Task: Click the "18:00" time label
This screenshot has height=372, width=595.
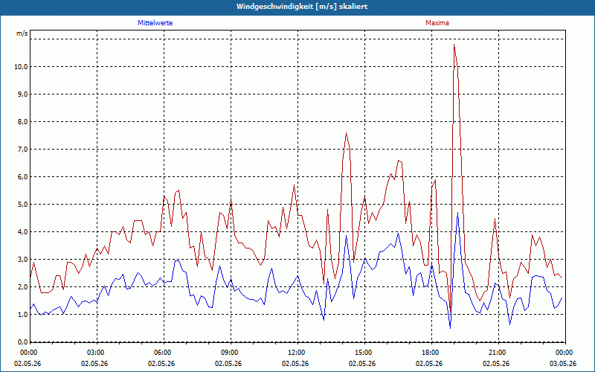Action: tap(431, 353)
